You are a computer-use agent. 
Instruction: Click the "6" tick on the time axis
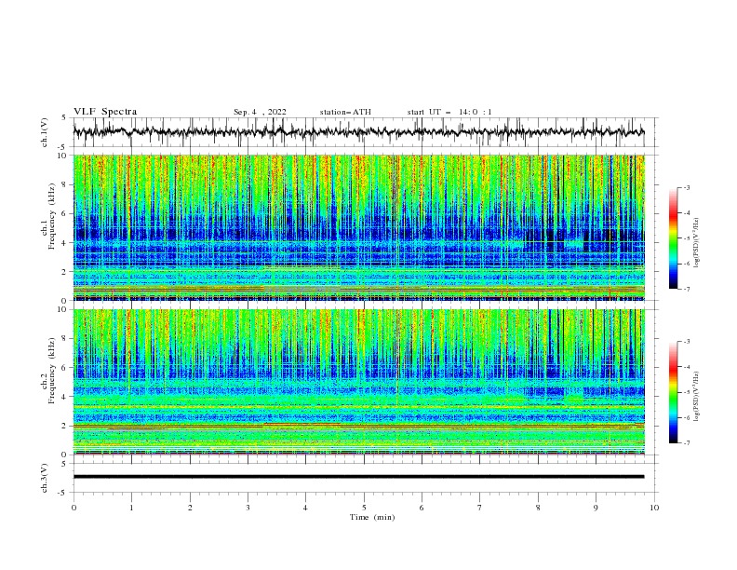(x=422, y=508)
